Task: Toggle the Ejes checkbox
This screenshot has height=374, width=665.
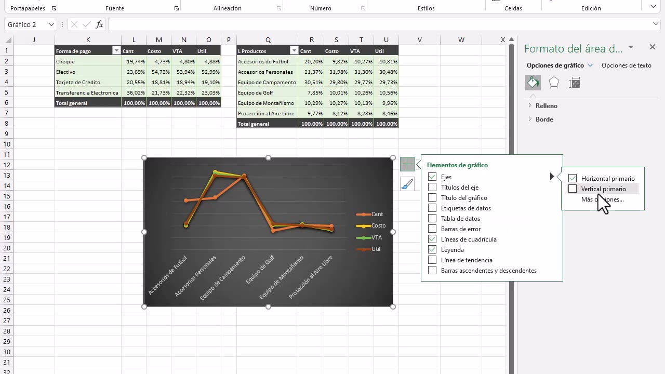Action: tap(432, 177)
